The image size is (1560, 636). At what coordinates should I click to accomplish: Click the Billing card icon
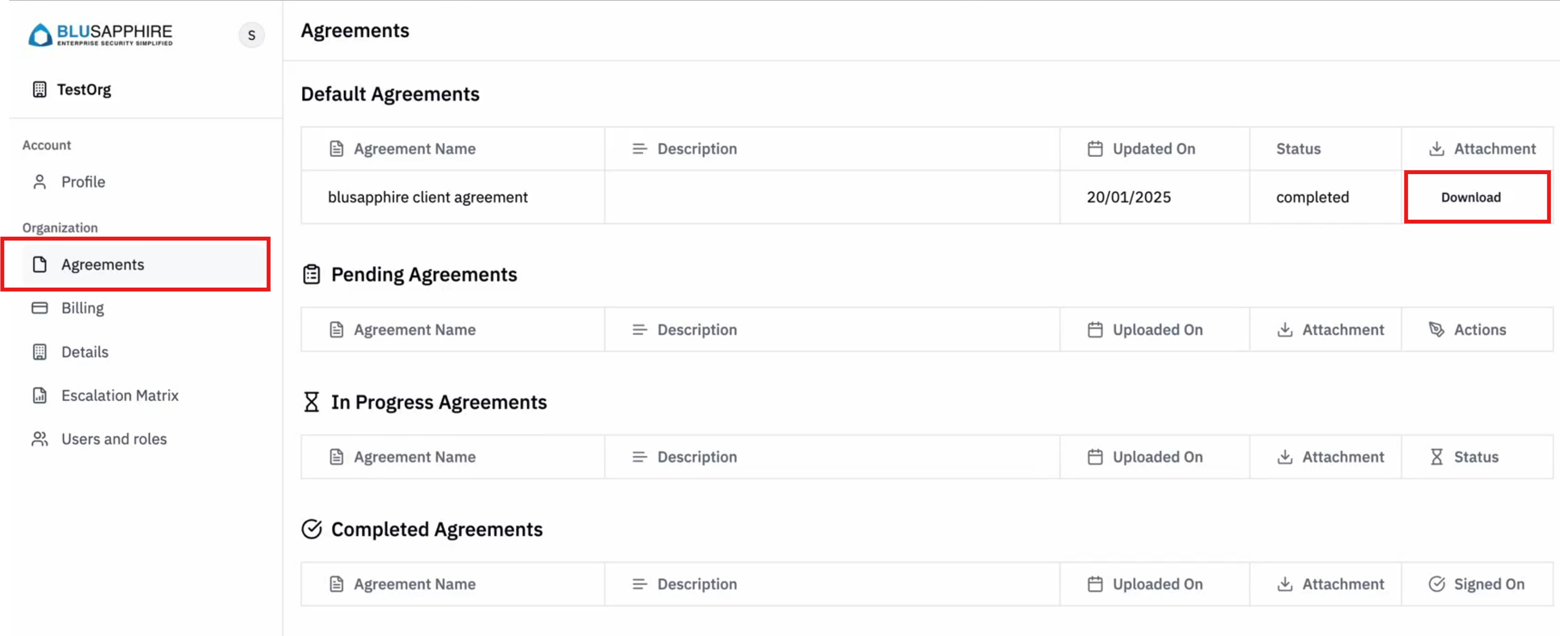click(39, 308)
